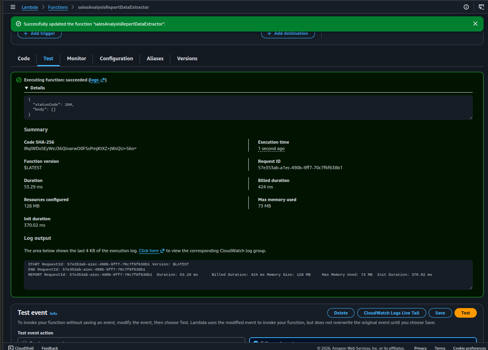
Task: Click the REPORT RequestId log line
Action: 230,275
